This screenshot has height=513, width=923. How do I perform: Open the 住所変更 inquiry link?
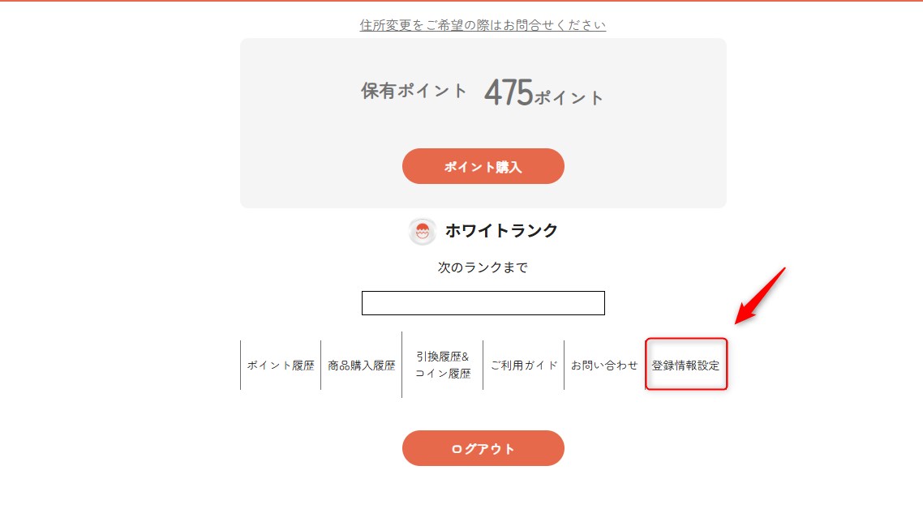click(x=483, y=25)
